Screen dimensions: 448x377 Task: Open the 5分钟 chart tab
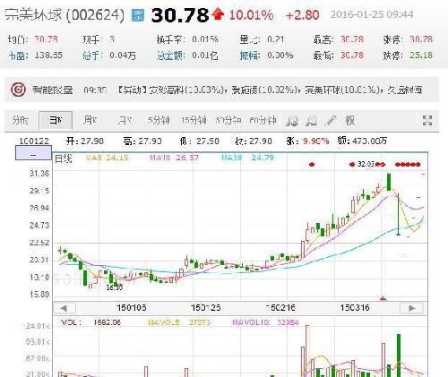point(159,120)
